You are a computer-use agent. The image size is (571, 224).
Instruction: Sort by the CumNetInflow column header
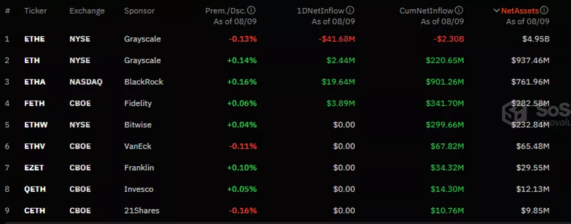(x=426, y=11)
